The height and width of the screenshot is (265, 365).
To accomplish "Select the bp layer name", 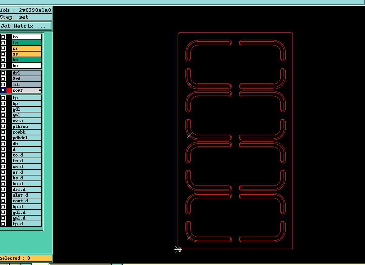I will (27, 103).
